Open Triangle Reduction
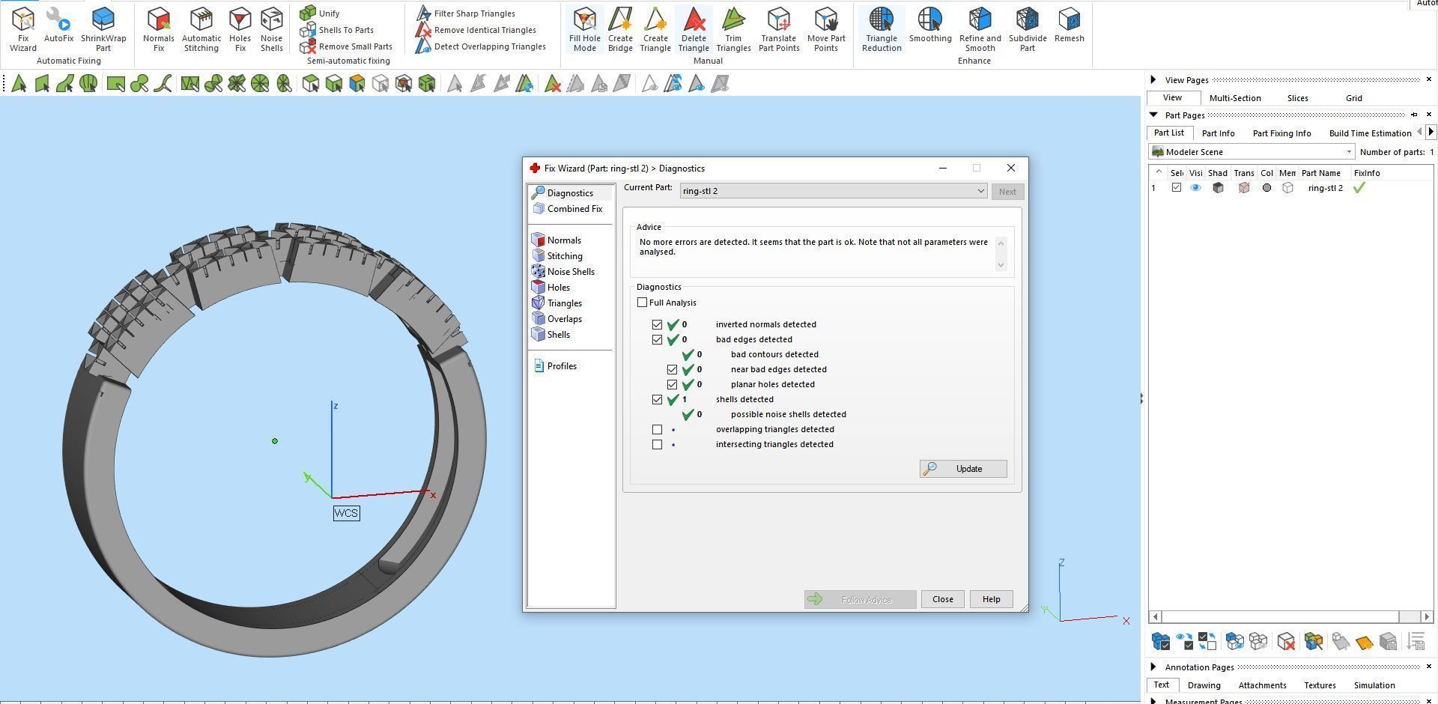 click(882, 30)
